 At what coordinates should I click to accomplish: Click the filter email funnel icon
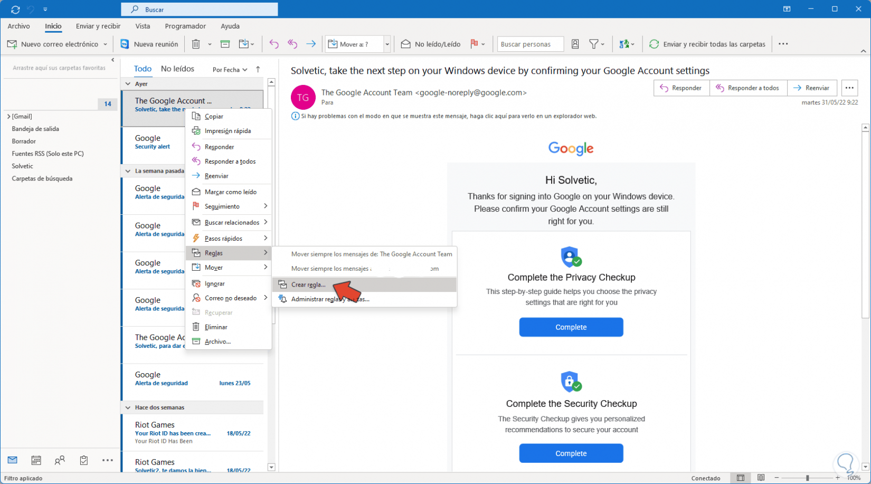point(594,44)
